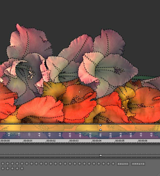Click the -3.1 level label

click(29, 134)
